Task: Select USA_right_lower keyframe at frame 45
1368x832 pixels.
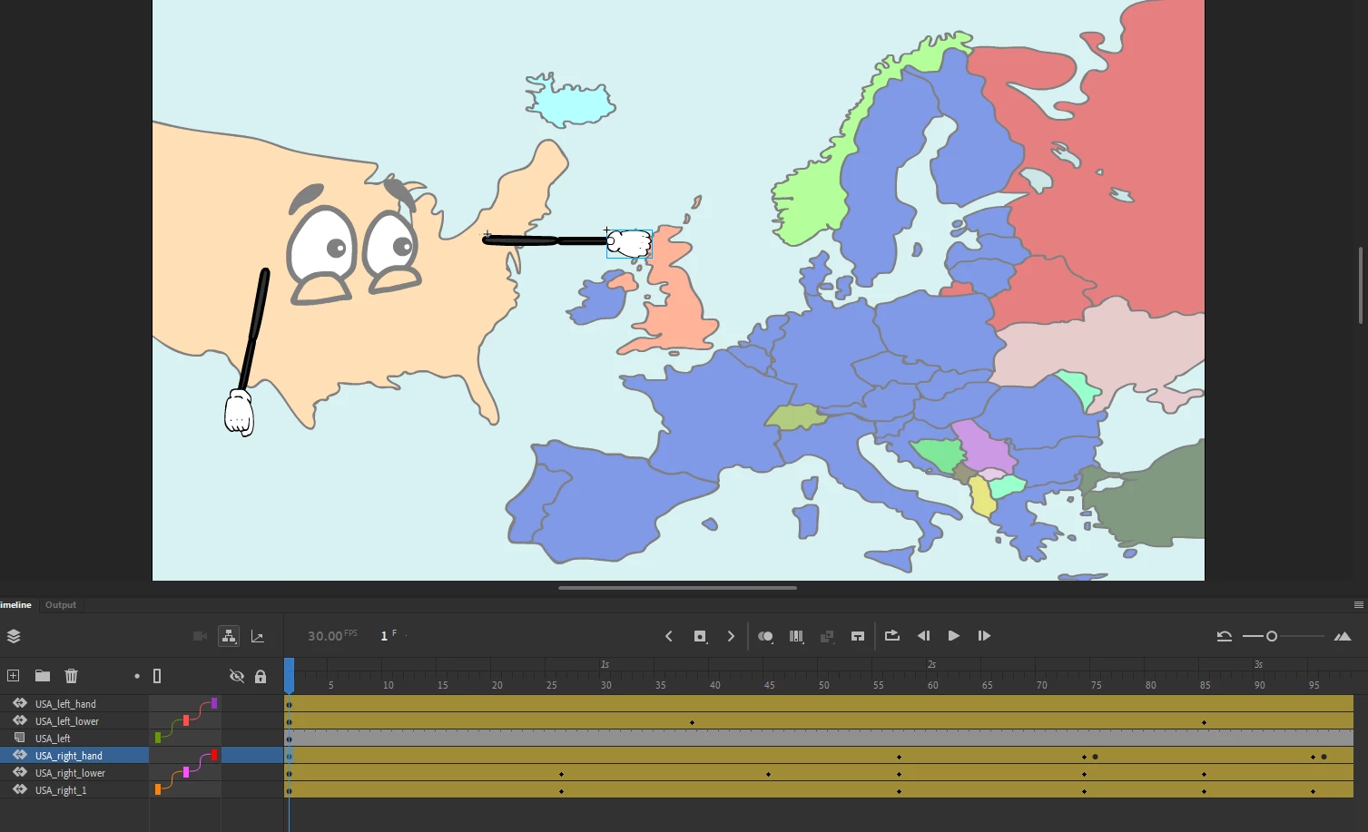Action: (x=768, y=774)
